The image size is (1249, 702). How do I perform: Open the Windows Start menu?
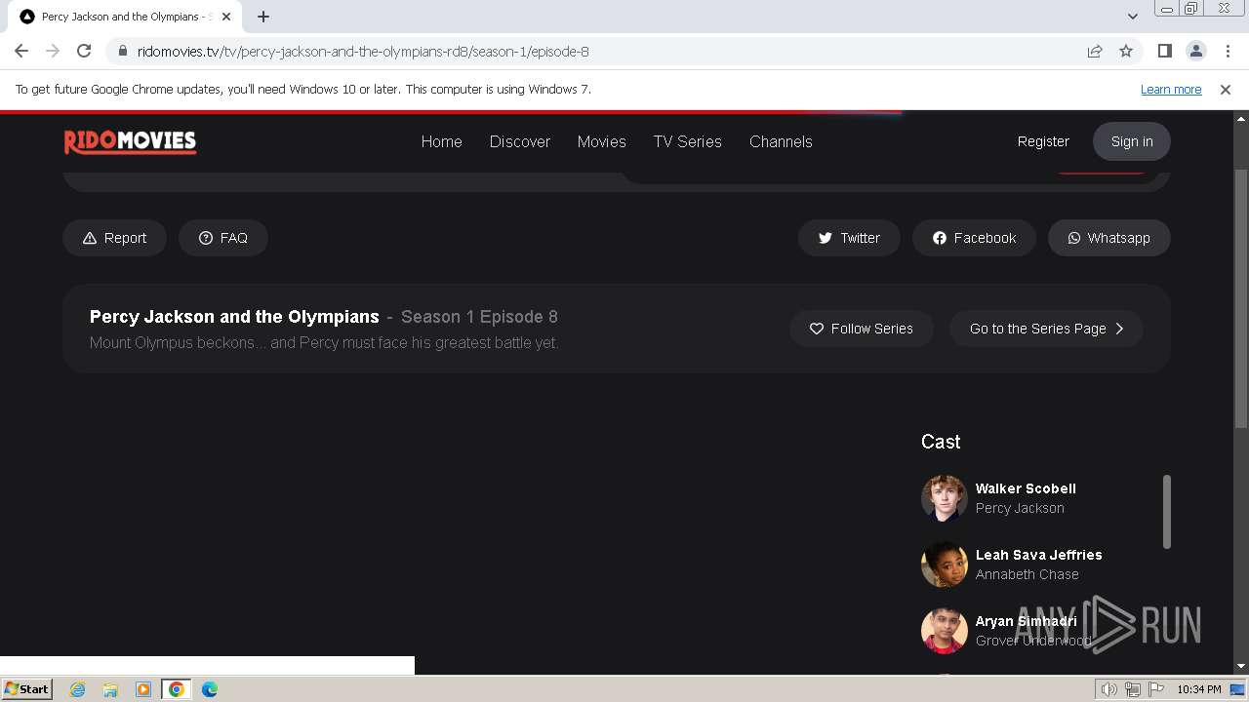[x=27, y=688]
